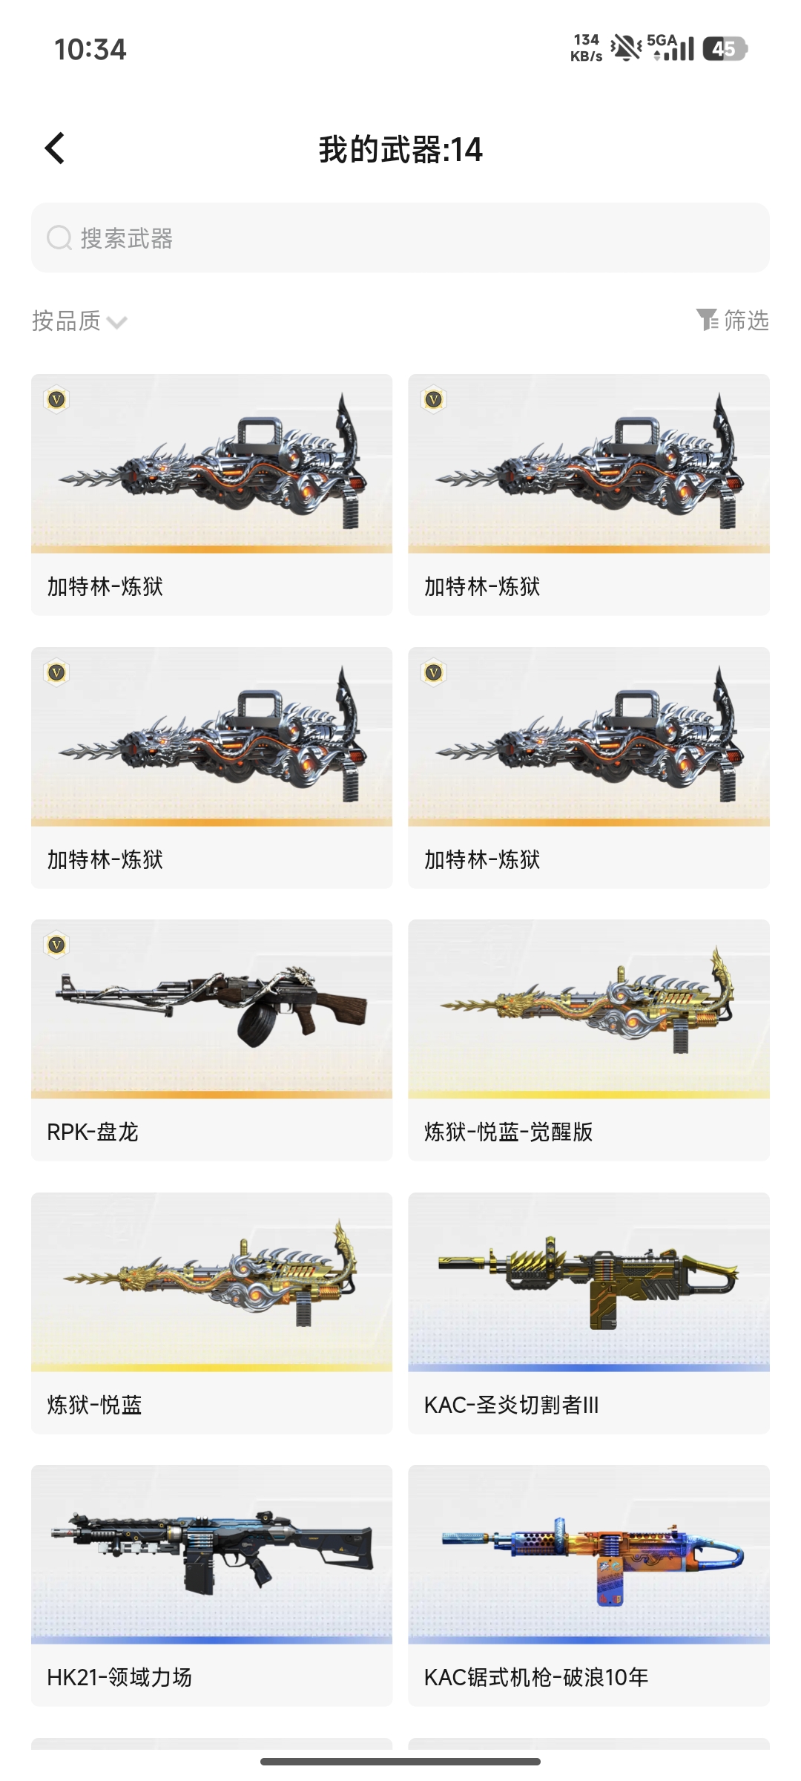Tap the RPK-盘龙 weapon label

(93, 1132)
